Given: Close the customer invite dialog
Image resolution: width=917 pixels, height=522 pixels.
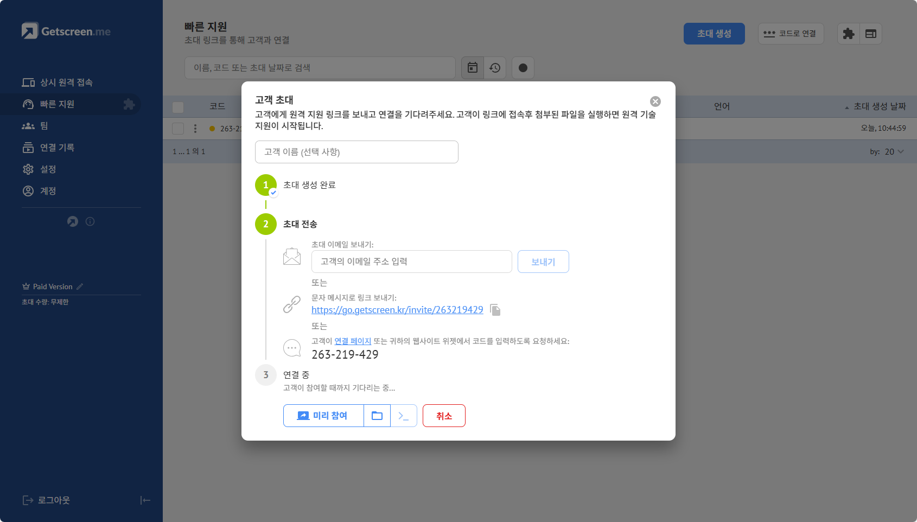Looking at the screenshot, I should tap(655, 101).
